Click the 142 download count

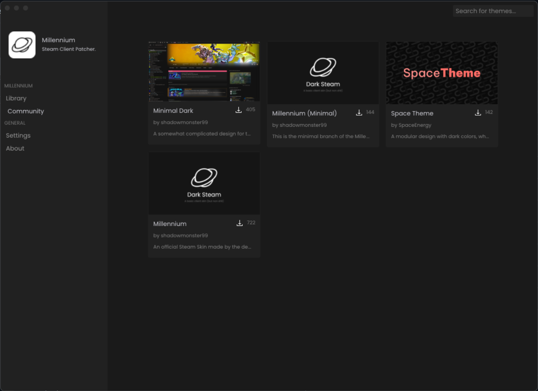point(489,112)
